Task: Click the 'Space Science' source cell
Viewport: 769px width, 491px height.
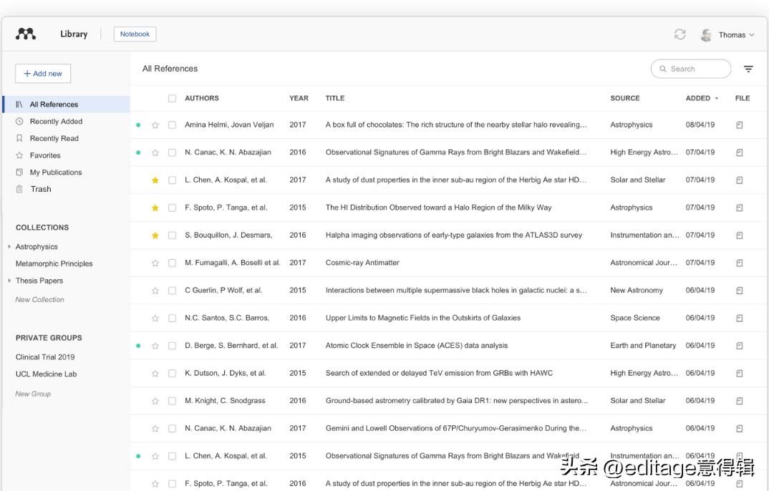Action: coord(634,318)
